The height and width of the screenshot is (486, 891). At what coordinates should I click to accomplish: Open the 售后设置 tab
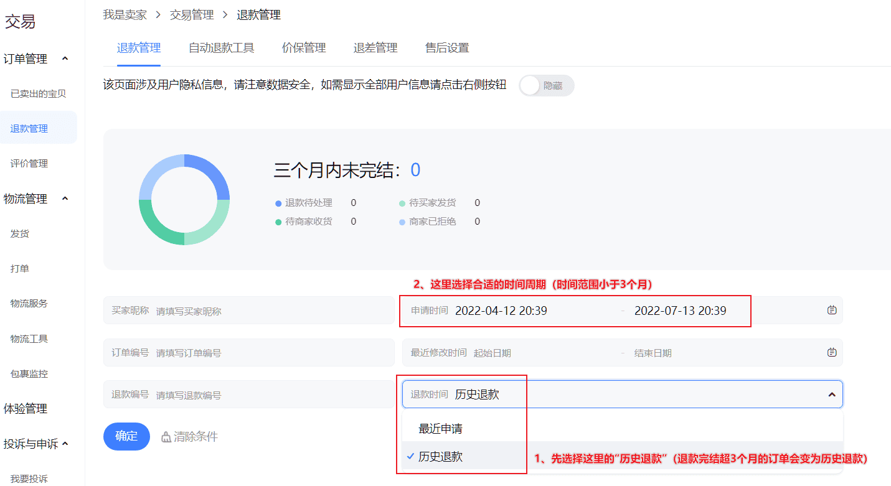coord(446,47)
